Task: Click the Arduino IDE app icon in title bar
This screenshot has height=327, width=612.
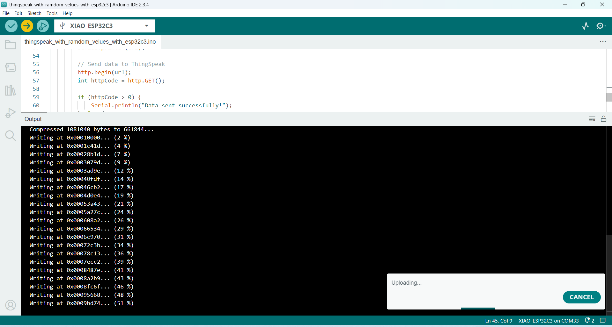Action: [x=4, y=4]
